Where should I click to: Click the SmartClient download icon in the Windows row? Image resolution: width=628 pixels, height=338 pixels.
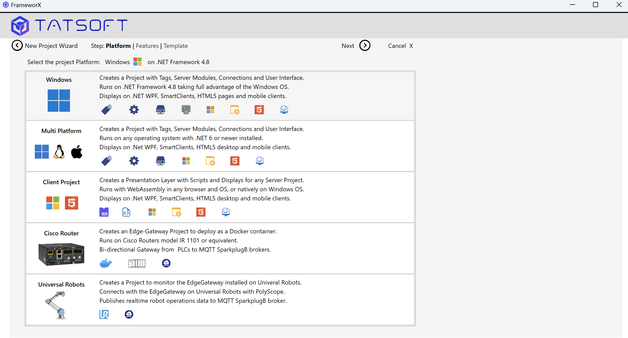click(235, 110)
